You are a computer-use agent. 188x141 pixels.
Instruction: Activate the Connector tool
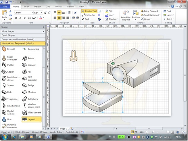coord(88,15)
